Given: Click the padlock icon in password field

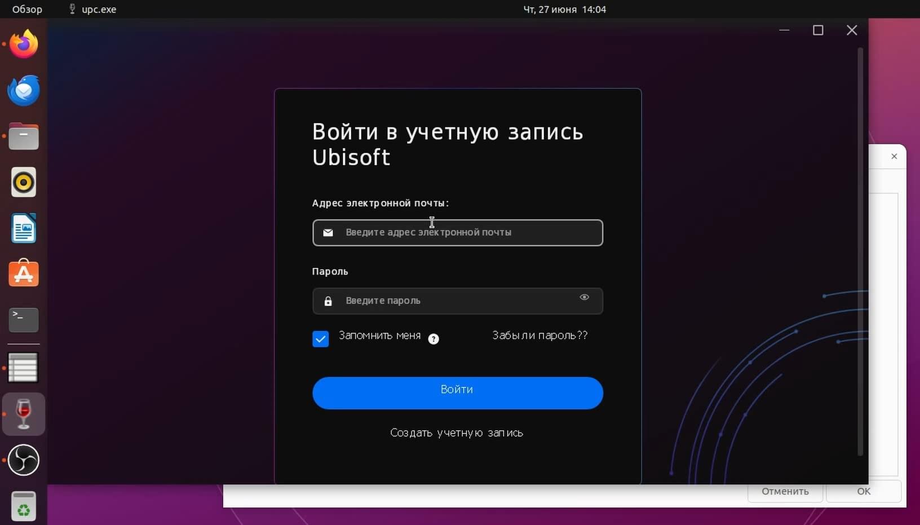Looking at the screenshot, I should click(x=328, y=301).
